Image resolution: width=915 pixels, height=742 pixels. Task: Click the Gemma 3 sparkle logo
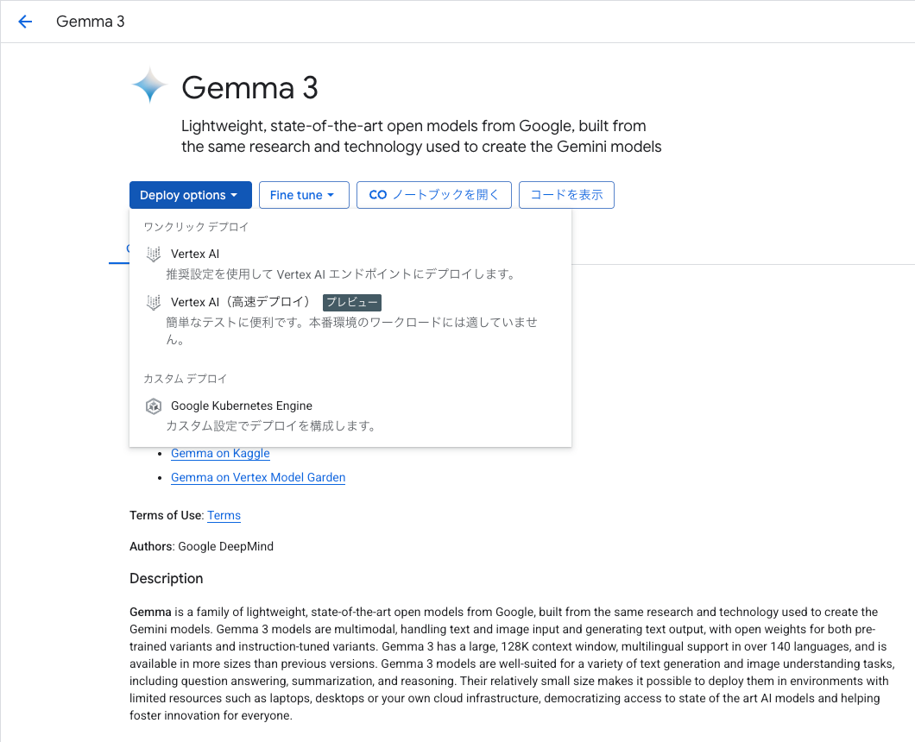click(x=149, y=85)
